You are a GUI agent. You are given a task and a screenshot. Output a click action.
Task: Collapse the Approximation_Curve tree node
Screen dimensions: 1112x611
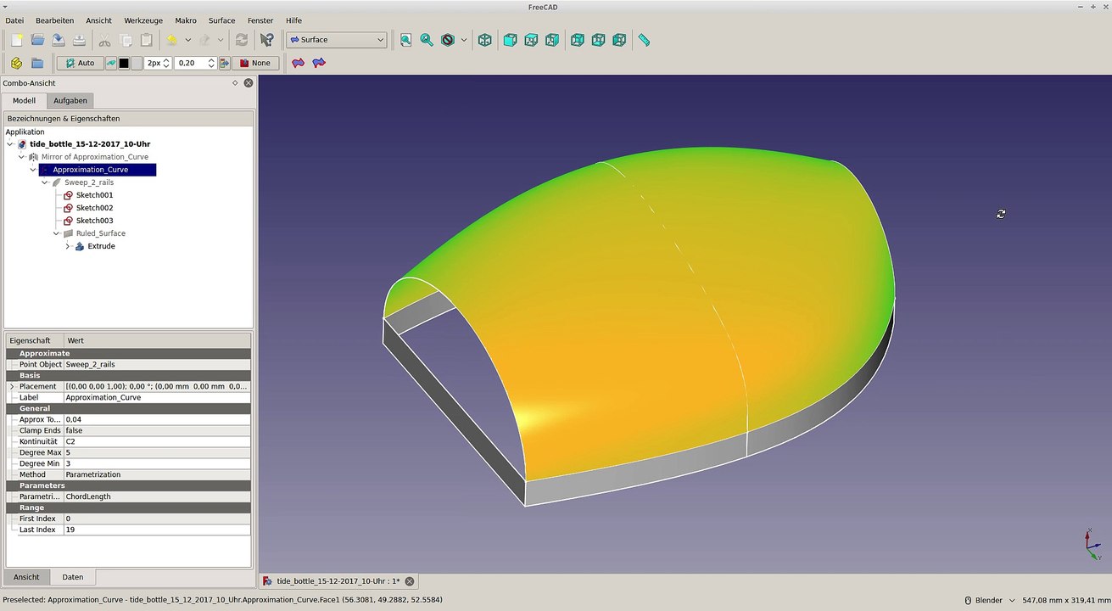(x=33, y=170)
